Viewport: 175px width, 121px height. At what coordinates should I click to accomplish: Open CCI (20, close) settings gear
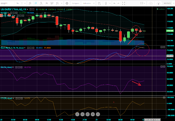tap(19, 98)
